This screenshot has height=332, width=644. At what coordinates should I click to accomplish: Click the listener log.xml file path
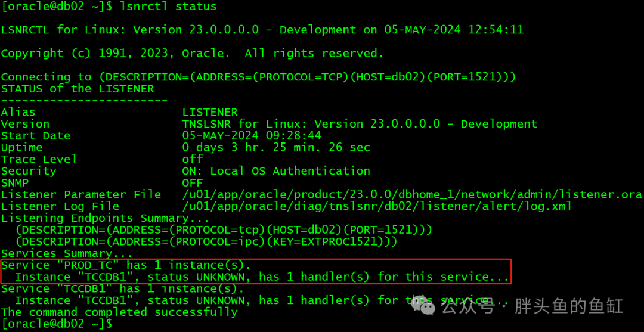[x=377, y=206]
